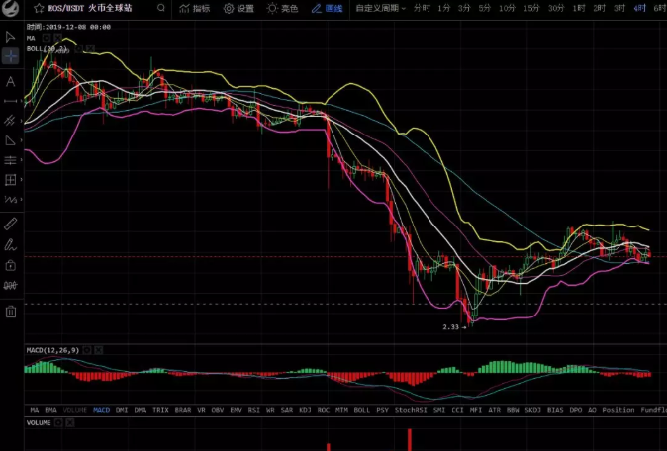
Task: Click the 2.33 low price label
Action: (451, 327)
